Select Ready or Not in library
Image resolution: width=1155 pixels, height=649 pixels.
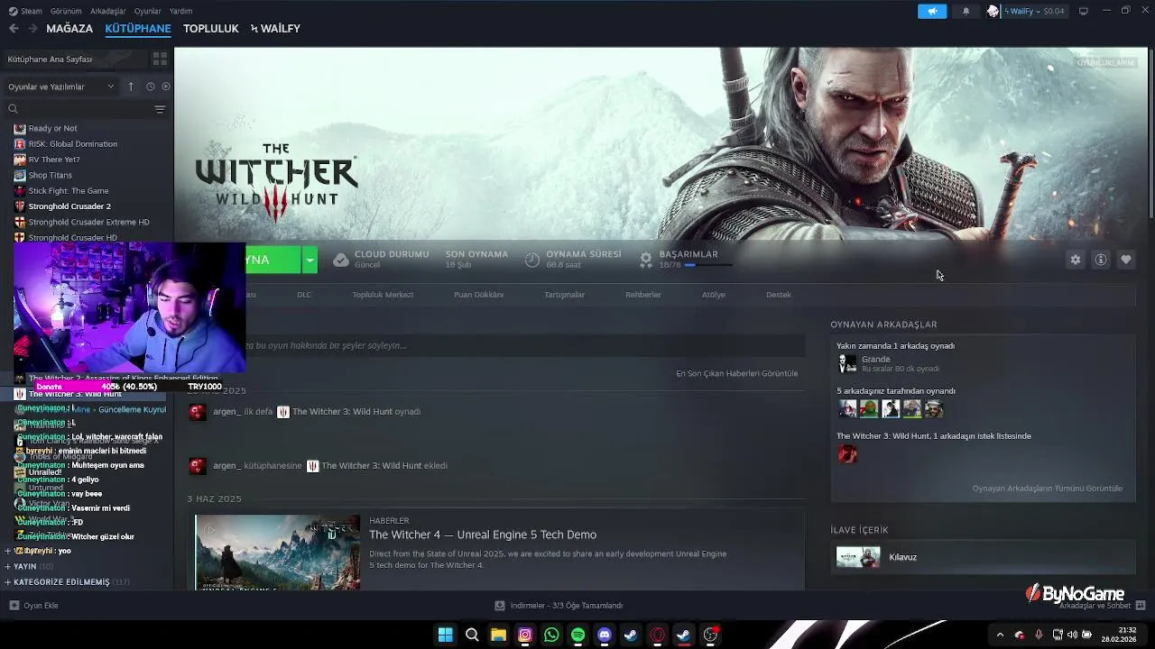[52, 128]
